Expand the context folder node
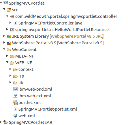Image resolution: width=128 pixels, height=125 pixels. click(x=10, y=69)
